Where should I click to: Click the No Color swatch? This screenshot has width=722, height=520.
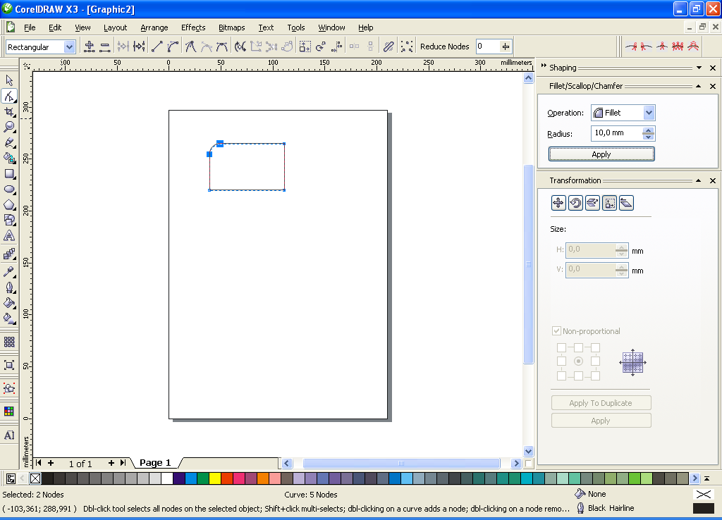pos(35,478)
